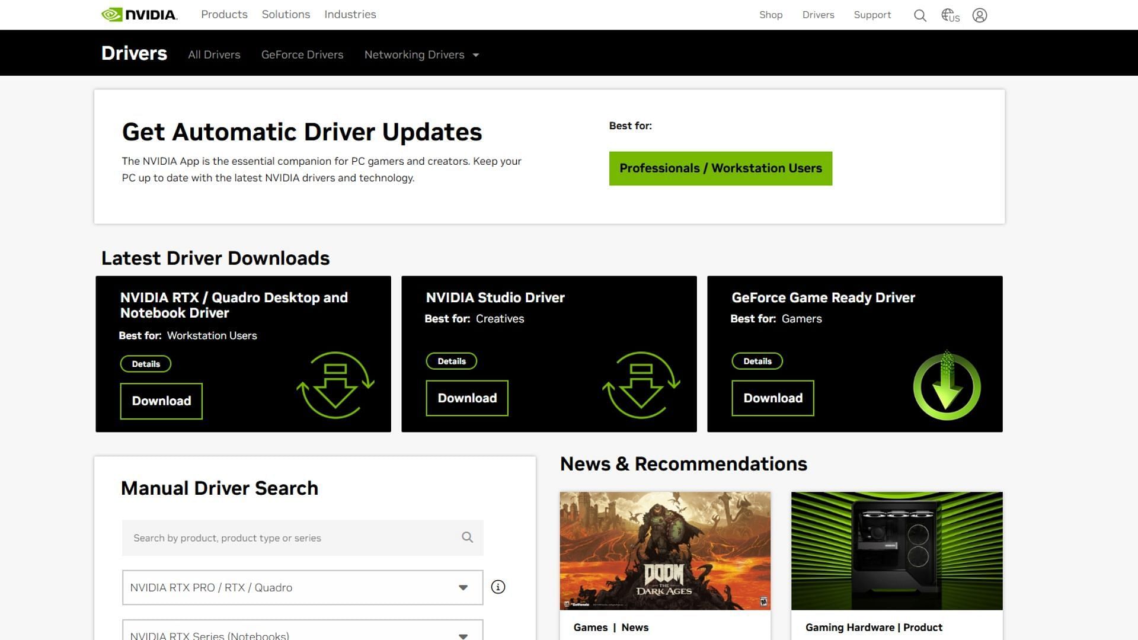Click Professionals / Workstation Users button
Image resolution: width=1138 pixels, height=640 pixels.
point(720,168)
